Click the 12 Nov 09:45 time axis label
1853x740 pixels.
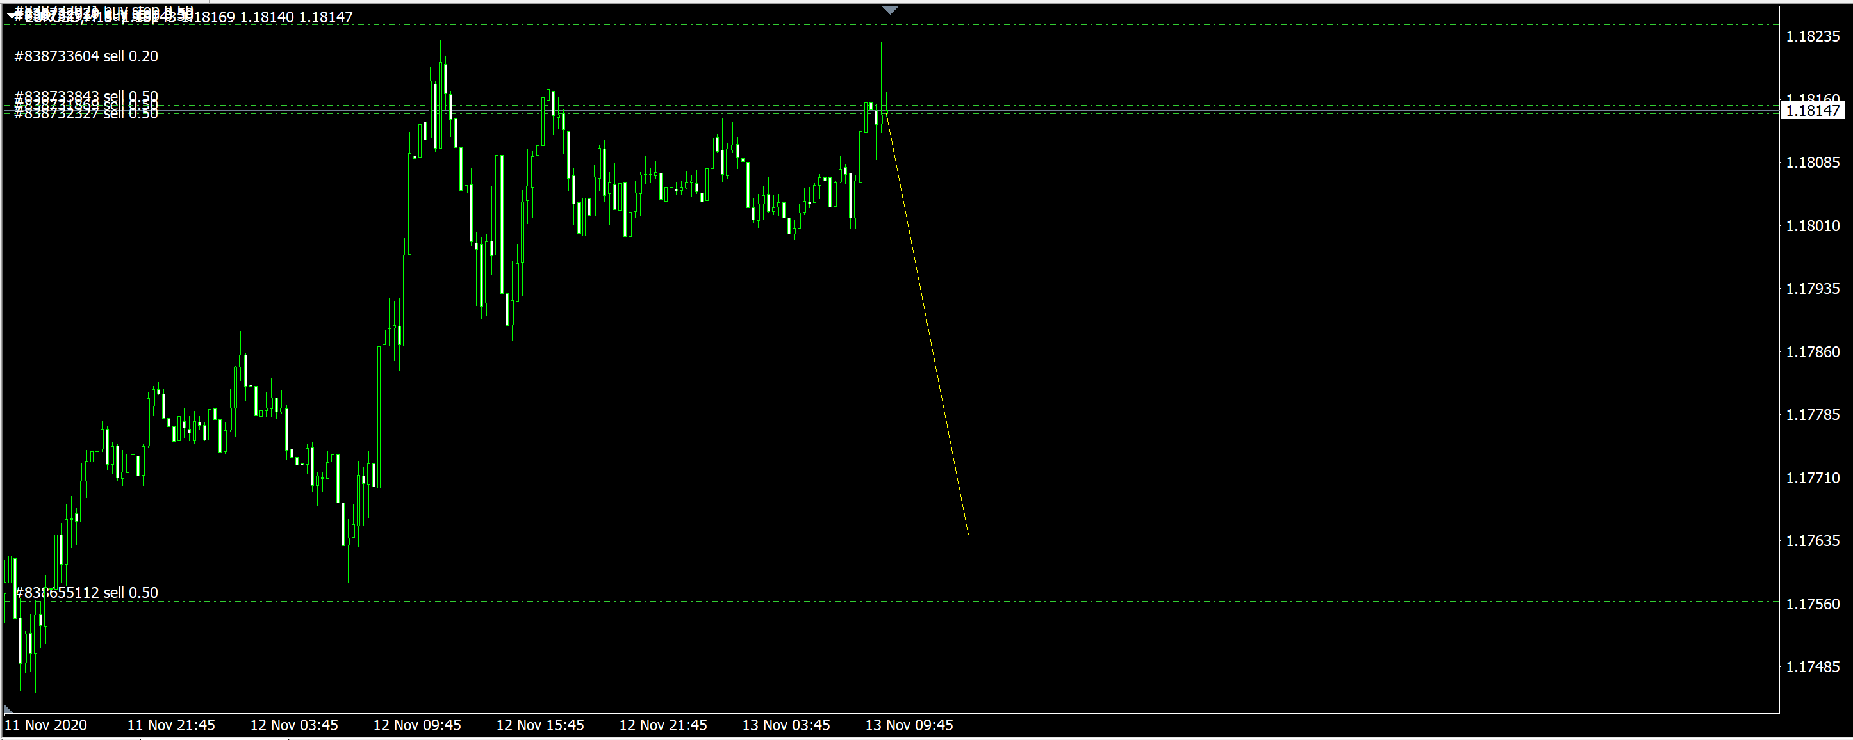pos(416,725)
